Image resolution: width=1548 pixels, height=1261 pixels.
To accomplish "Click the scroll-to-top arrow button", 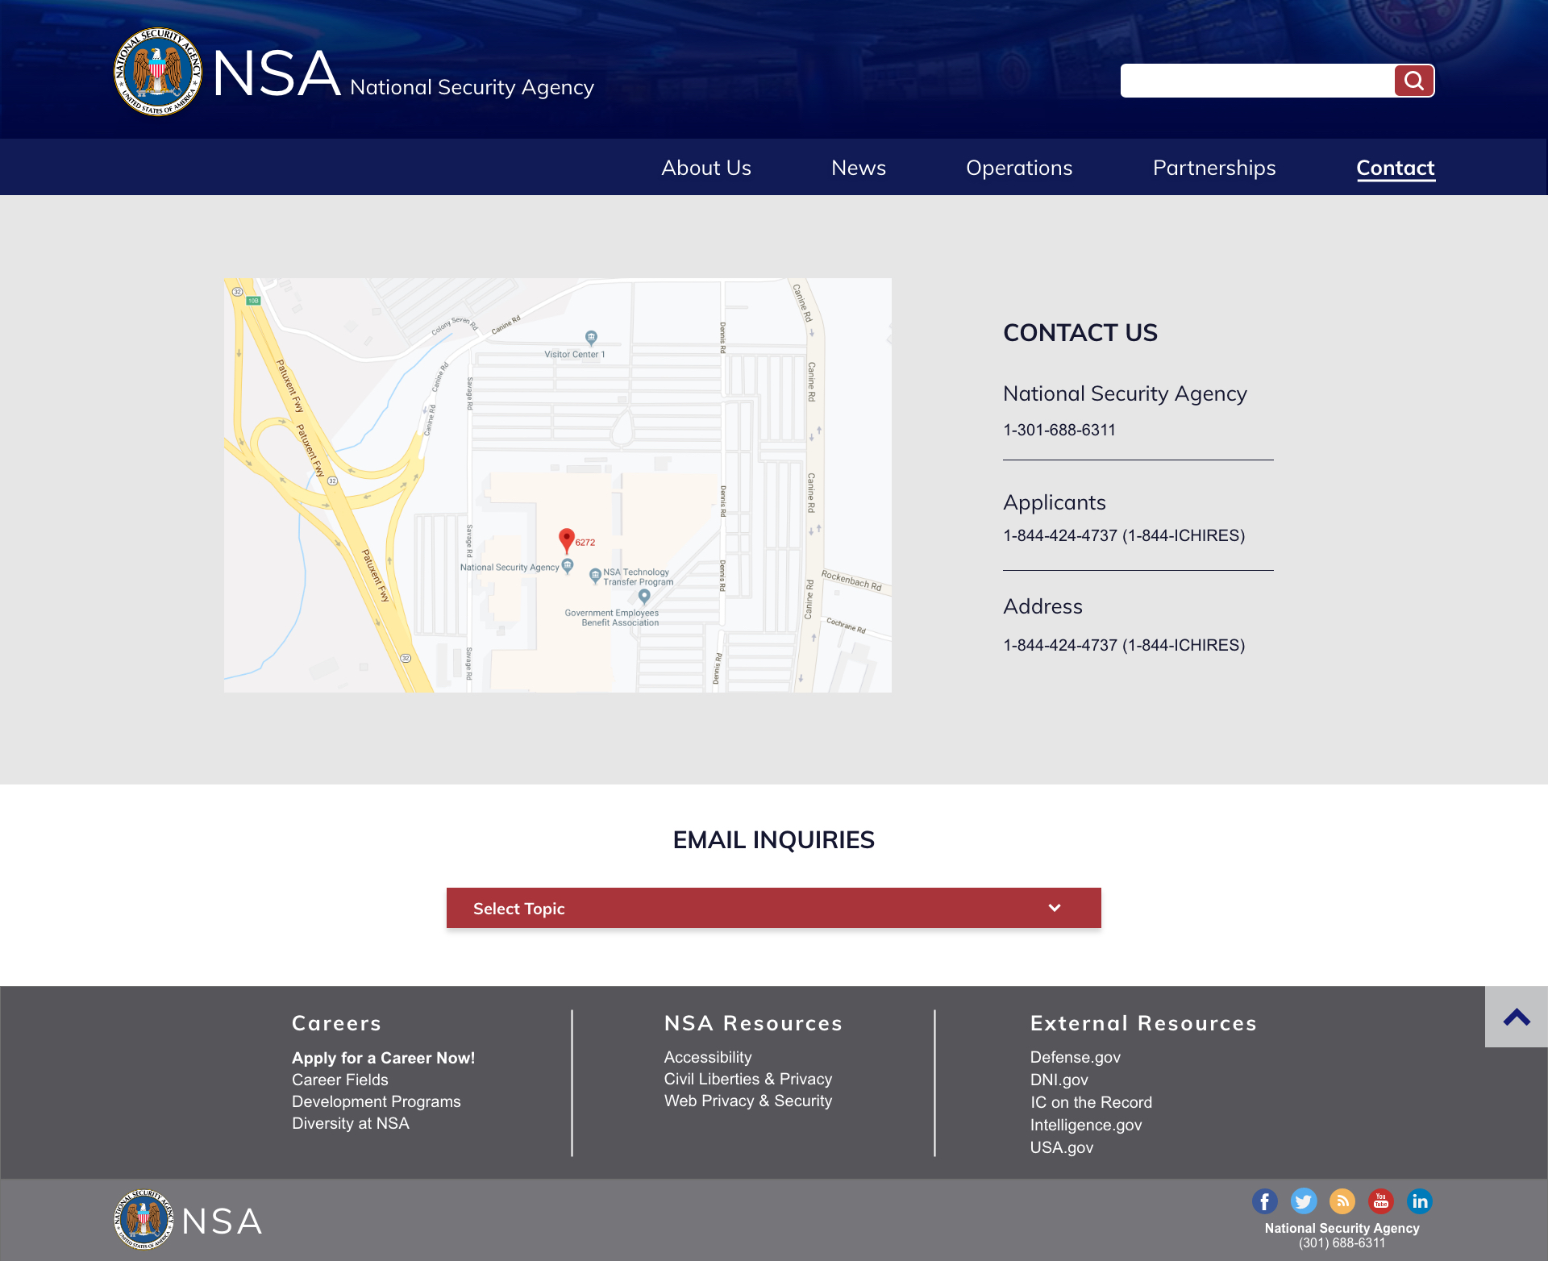I will coord(1515,1017).
